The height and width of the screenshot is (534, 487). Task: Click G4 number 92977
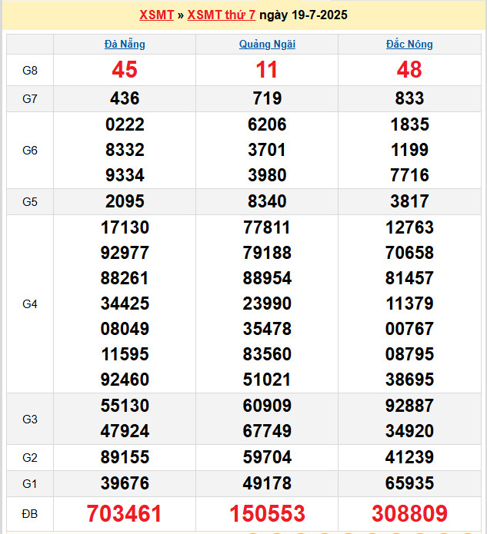click(x=125, y=253)
